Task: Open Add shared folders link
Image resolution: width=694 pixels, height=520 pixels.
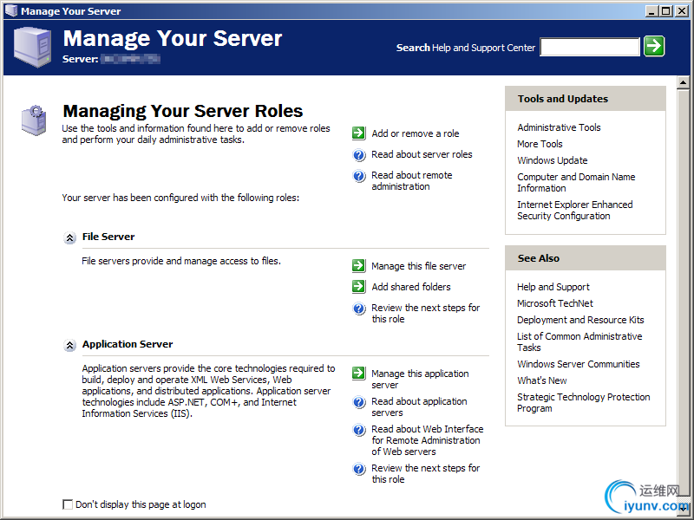Action: [410, 287]
